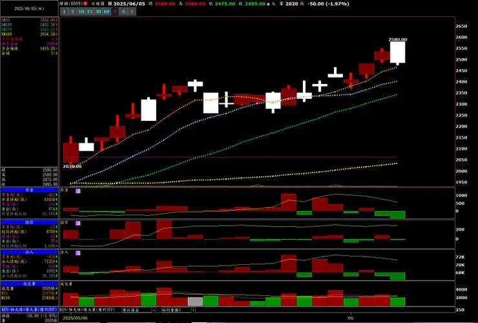The width and height of the screenshot is (478, 323).
Task: Click the 2485.00 close price in header
Action: (255, 4)
